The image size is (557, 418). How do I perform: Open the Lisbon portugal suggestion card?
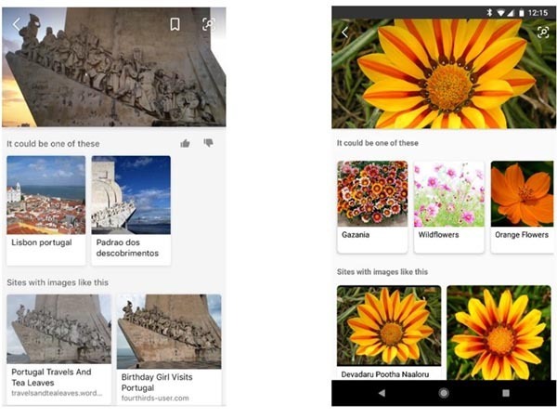45,211
